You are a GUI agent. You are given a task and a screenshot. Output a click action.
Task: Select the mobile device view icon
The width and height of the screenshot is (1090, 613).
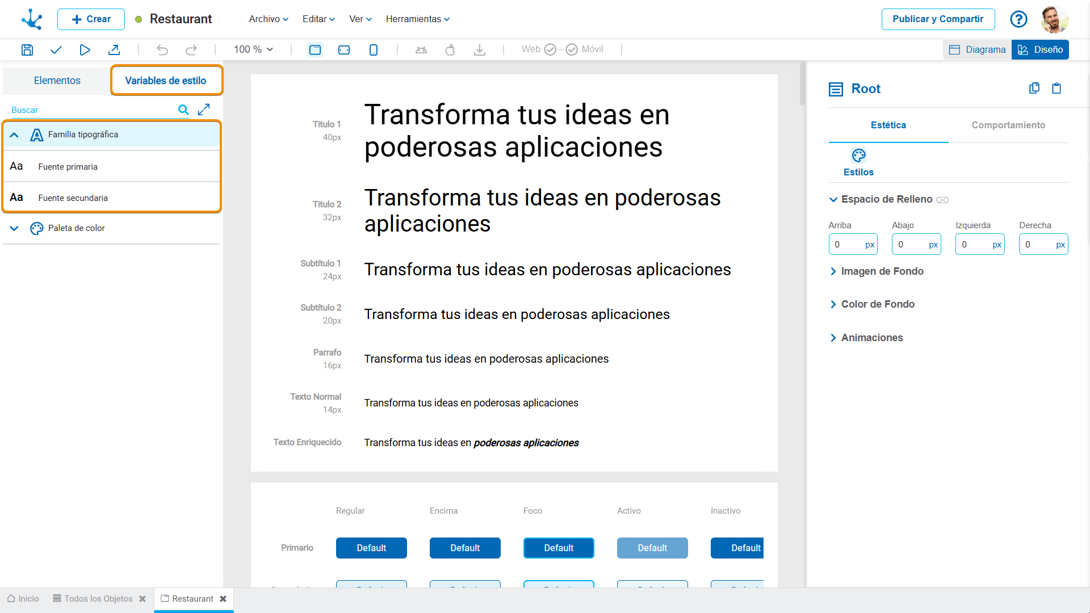click(x=373, y=50)
